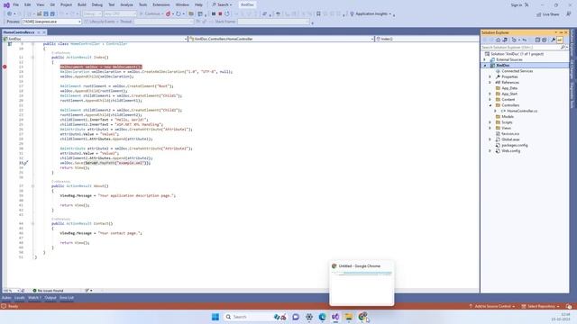The width and height of the screenshot is (577, 324).
Task: Expand the References node
Action: [x=490, y=82]
